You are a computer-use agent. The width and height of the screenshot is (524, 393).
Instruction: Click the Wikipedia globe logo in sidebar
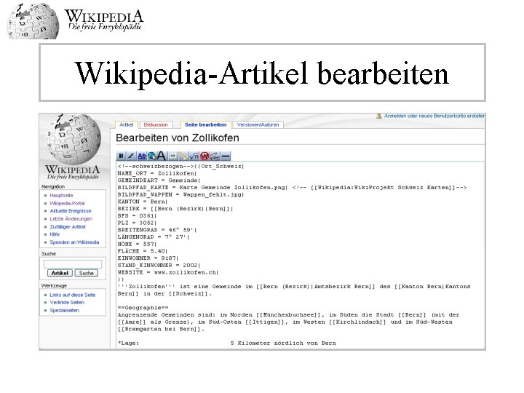(x=73, y=139)
